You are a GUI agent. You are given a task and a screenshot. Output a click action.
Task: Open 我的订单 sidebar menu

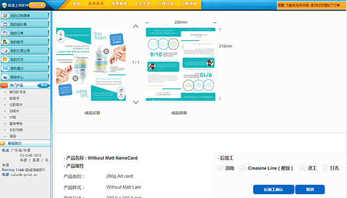(x=25, y=33)
